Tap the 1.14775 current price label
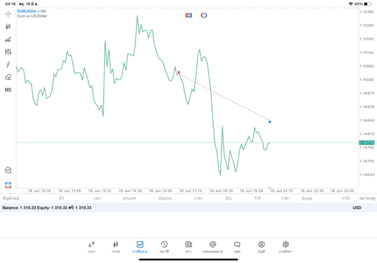The height and width of the screenshot is (263, 377). tap(366, 143)
